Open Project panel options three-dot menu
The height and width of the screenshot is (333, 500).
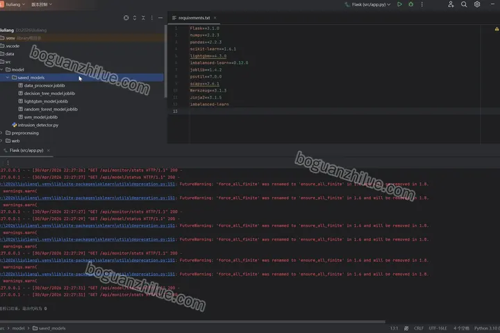tap(152, 18)
